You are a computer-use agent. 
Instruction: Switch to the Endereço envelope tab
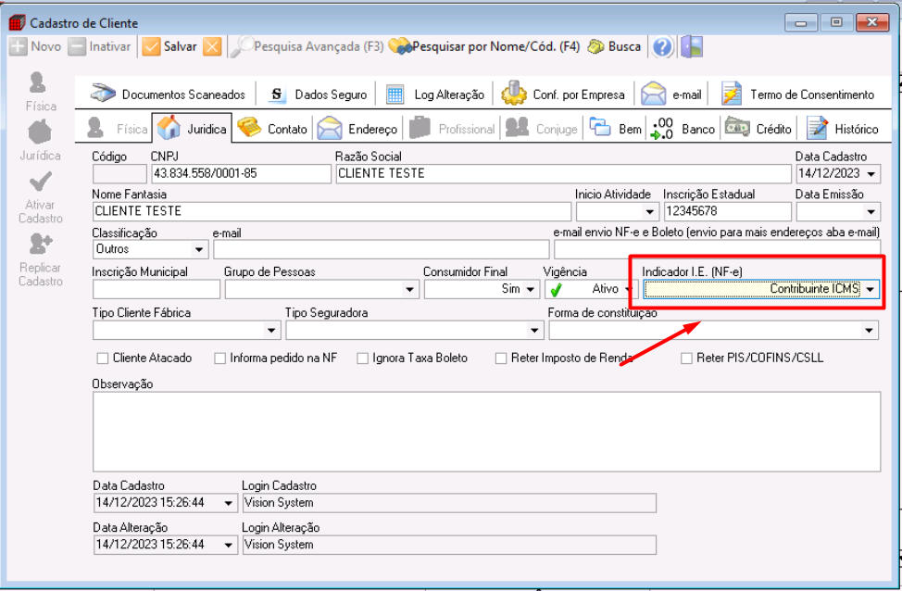pos(357,129)
